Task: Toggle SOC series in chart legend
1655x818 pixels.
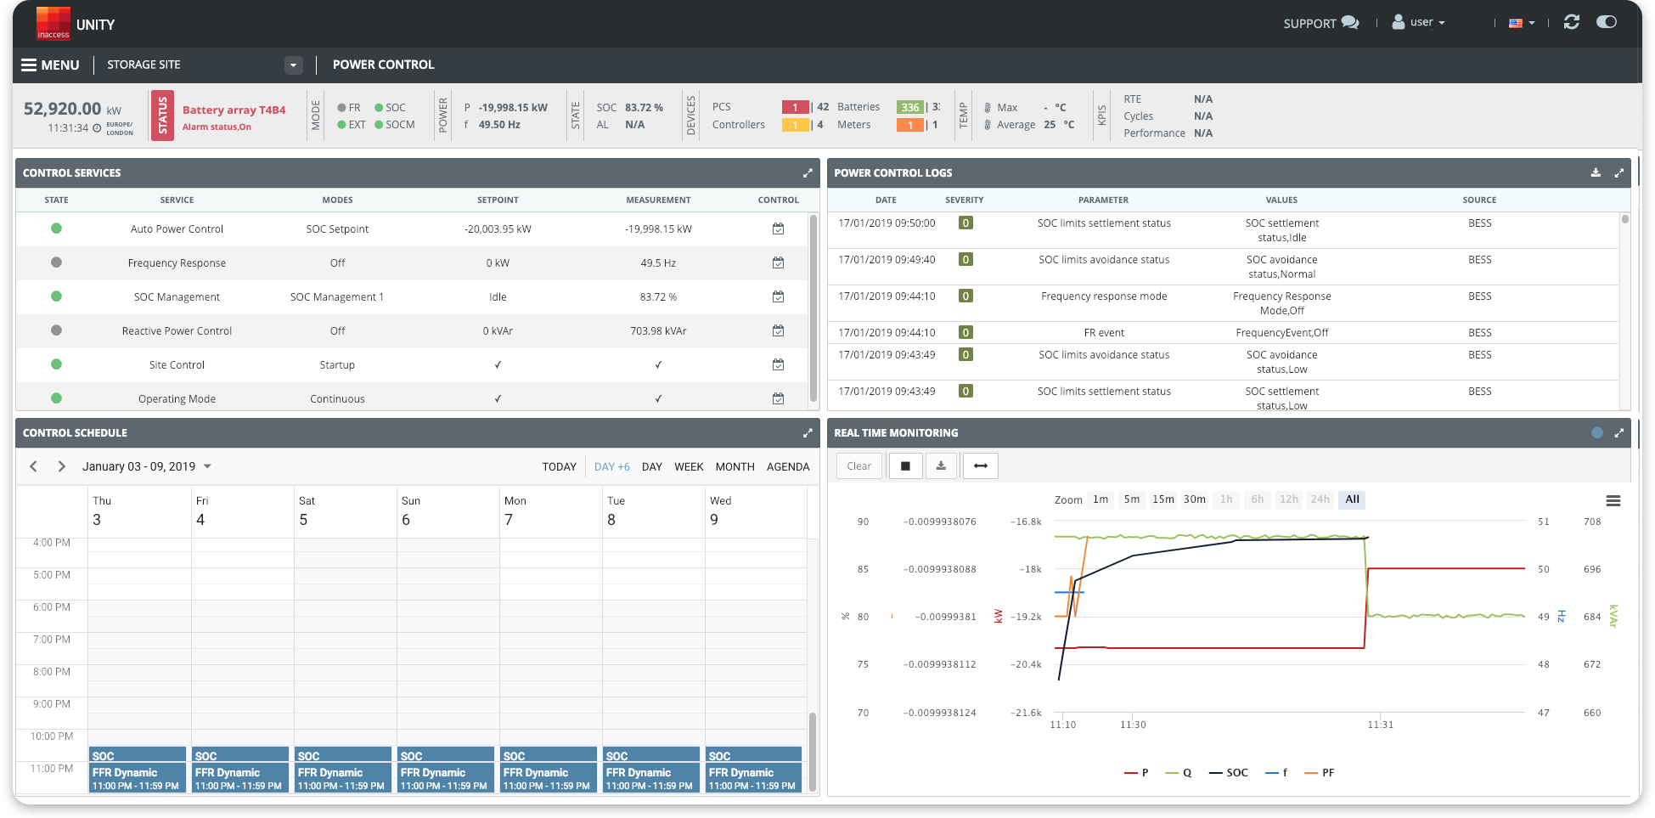Action: (x=1229, y=773)
